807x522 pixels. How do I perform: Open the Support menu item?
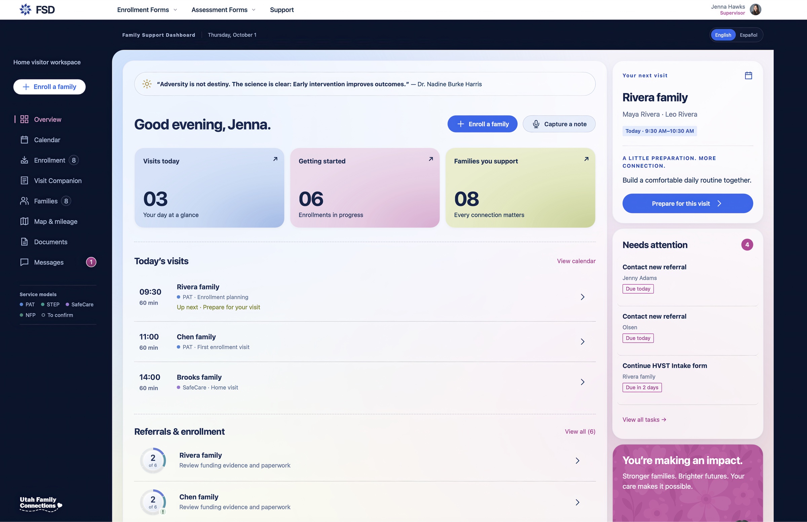click(281, 10)
